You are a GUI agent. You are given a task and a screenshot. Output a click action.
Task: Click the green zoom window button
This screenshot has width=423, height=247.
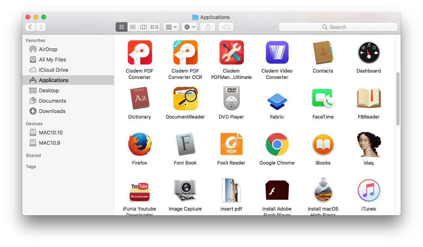(44, 17)
